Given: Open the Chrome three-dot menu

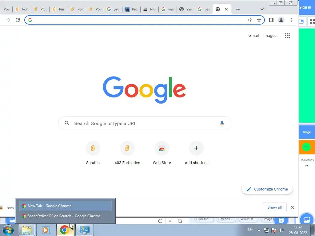Looking at the screenshot, I should click(x=291, y=20).
